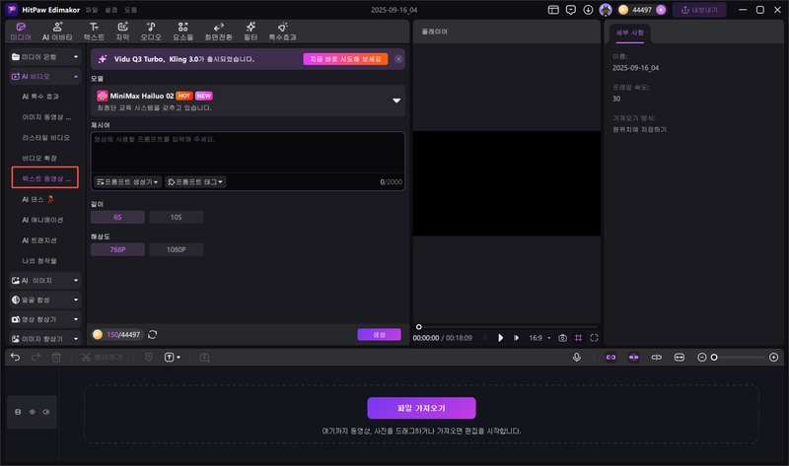Take a snapshot of the preview
Screen dimensions: 789x466
[x=562, y=338]
